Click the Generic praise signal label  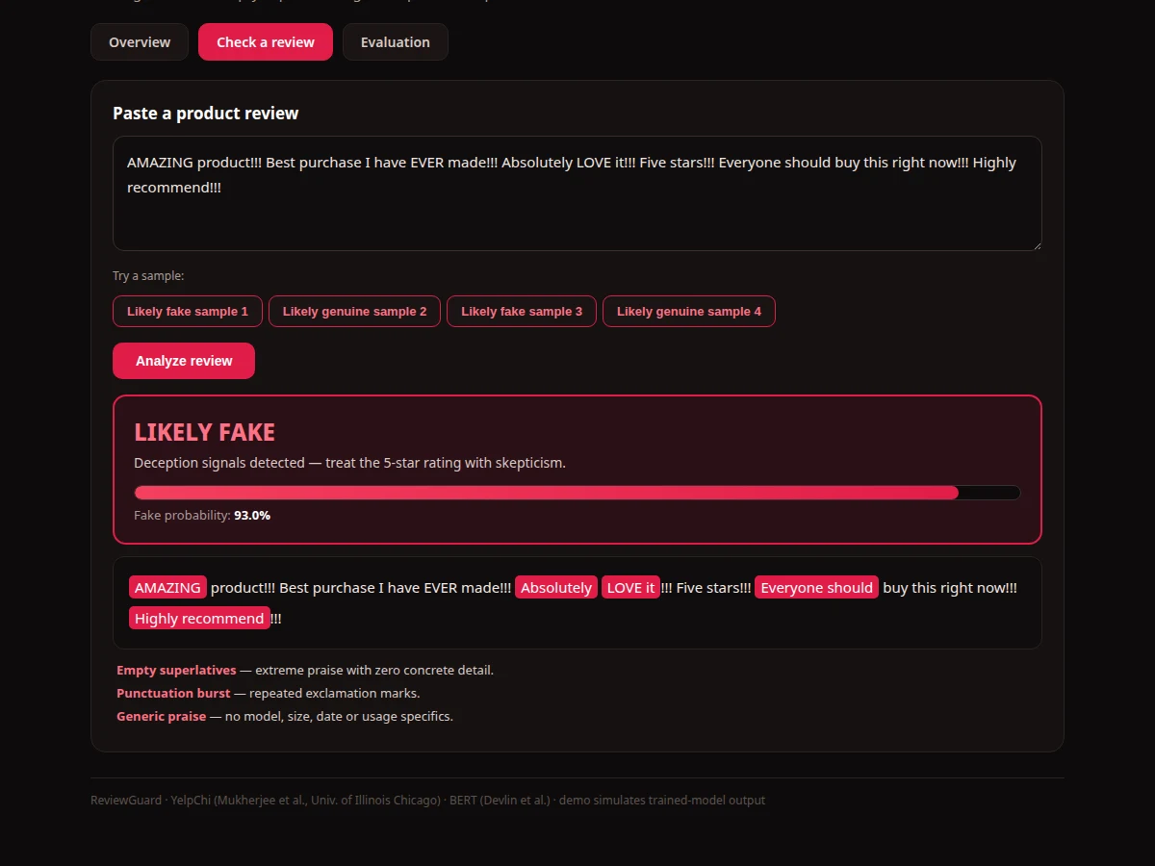tap(161, 716)
